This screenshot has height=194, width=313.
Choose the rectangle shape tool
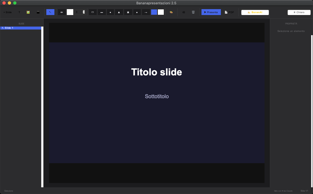(93, 12)
